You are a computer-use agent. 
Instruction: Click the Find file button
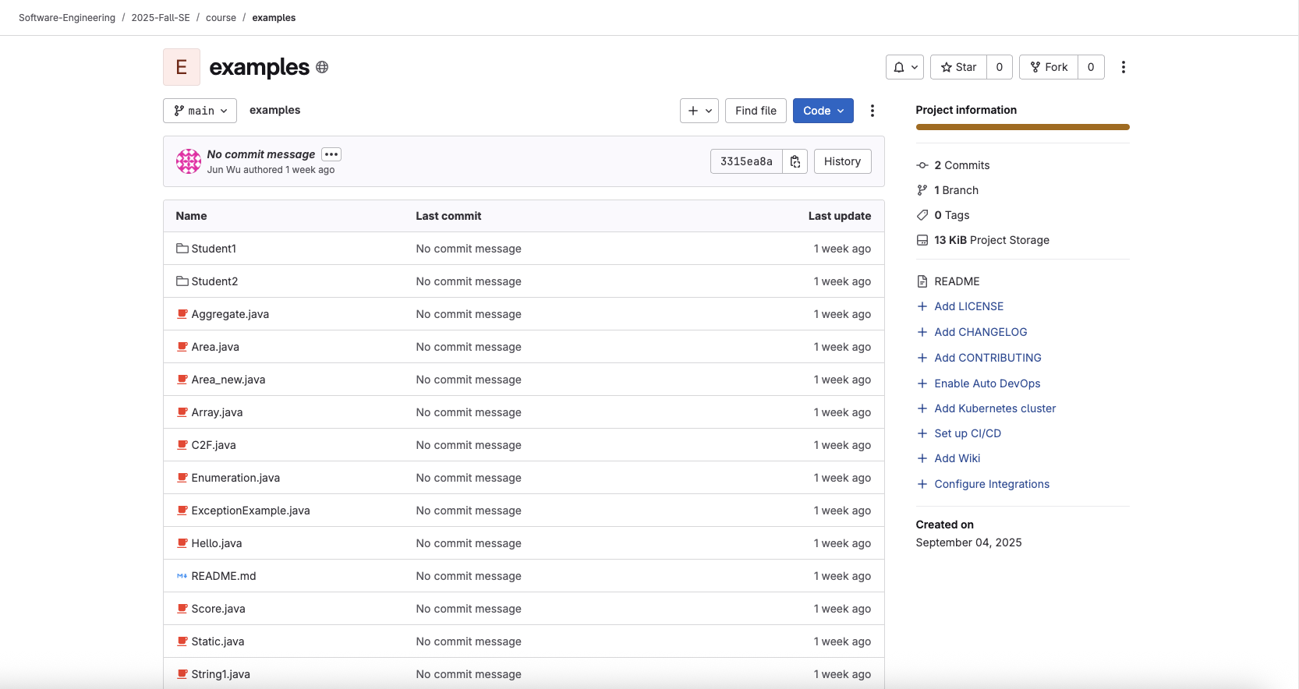click(756, 111)
